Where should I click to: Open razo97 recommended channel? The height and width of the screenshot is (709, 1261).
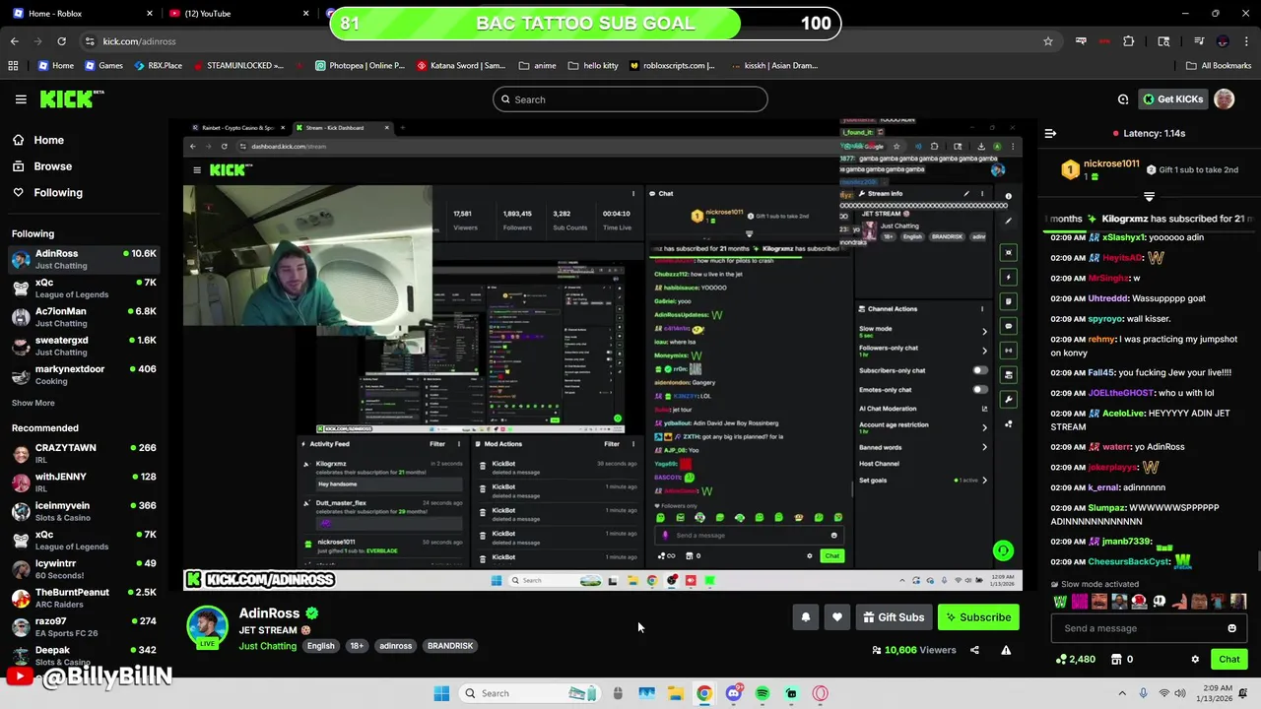point(84,626)
